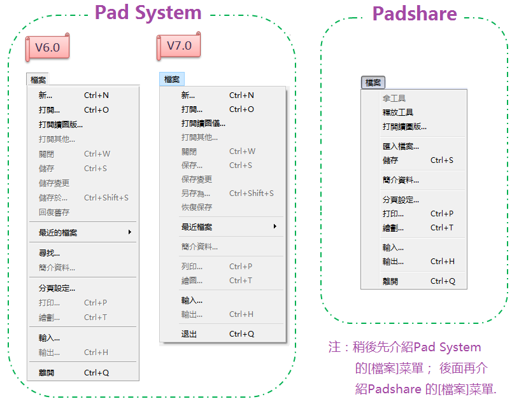Click the highlighted 檔案 menu header under V7.0
The width and height of the screenshot is (519, 406).
point(172,80)
